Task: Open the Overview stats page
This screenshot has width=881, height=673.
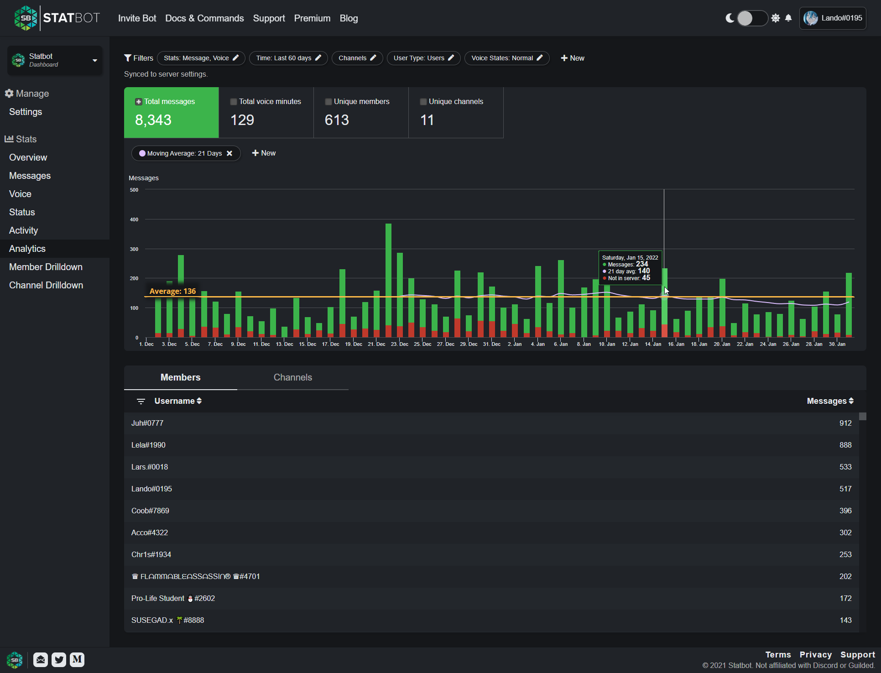Action: [x=28, y=157]
